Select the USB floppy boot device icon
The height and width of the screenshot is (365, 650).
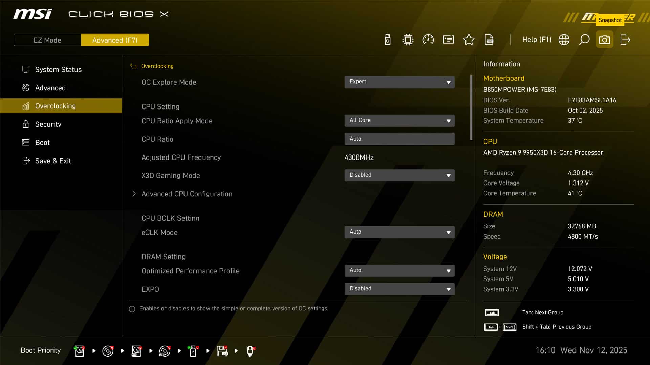click(222, 351)
